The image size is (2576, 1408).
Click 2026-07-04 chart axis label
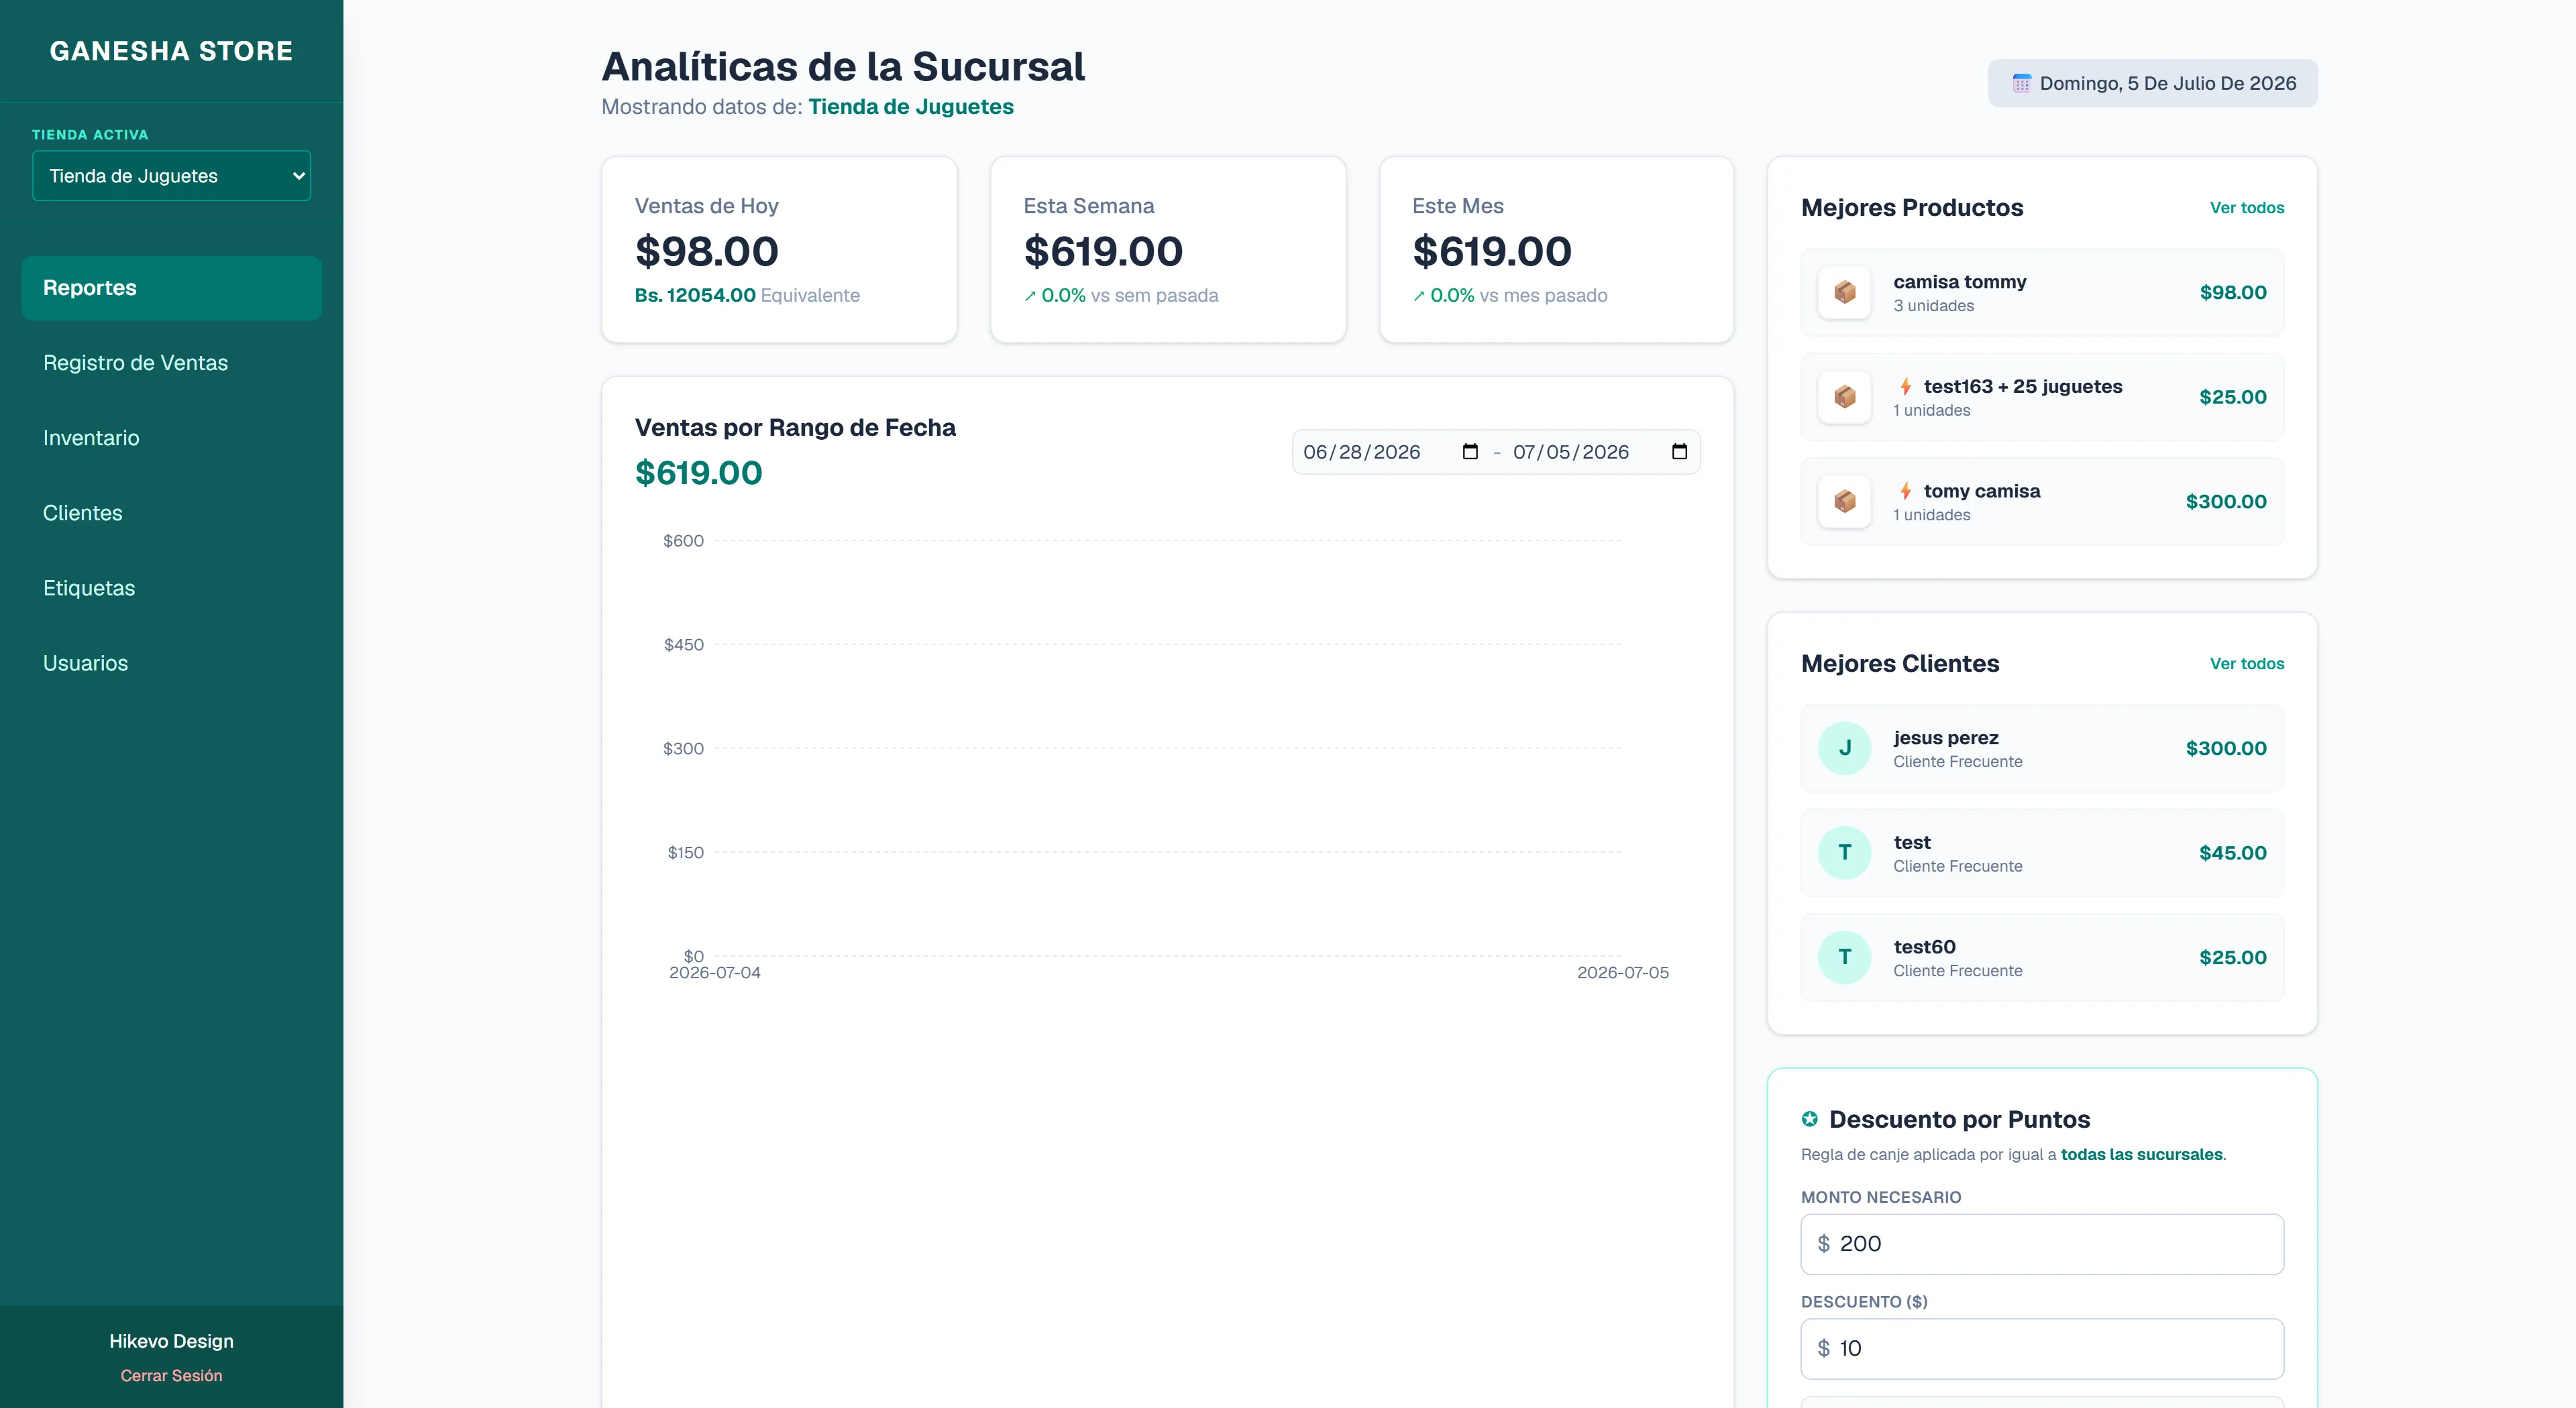click(x=715, y=972)
